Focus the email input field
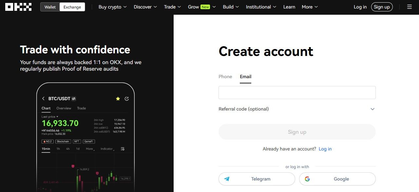The image size is (419, 192). coord(297,93)
